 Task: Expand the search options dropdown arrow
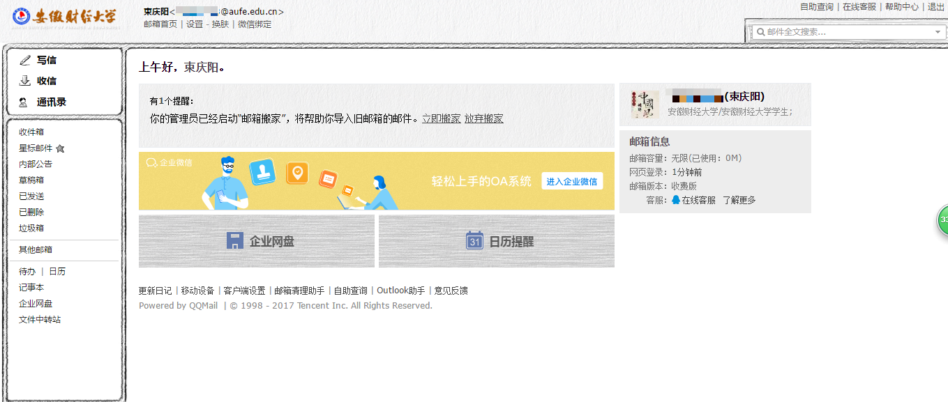click(938, 32)
